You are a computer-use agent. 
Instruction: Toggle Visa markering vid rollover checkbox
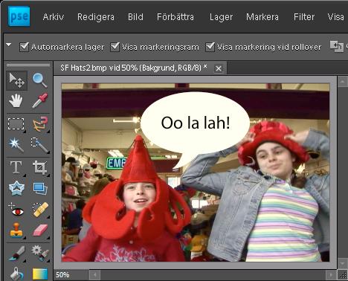[x=210, y=47]
